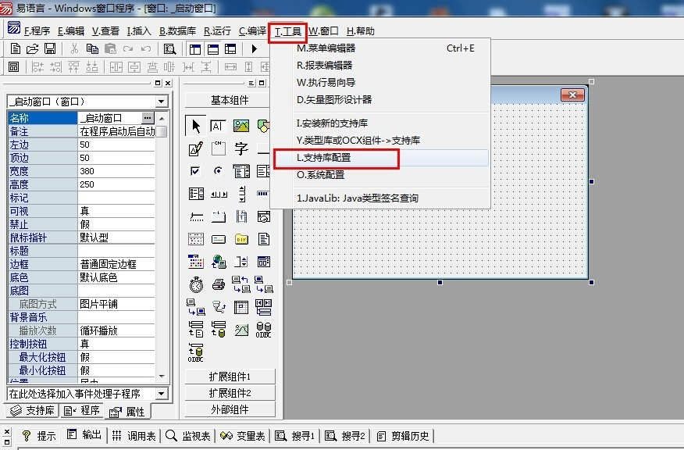This screenshot has width=684, height=450.
Task: Click the 宽度 property value field
Action: 117,171
